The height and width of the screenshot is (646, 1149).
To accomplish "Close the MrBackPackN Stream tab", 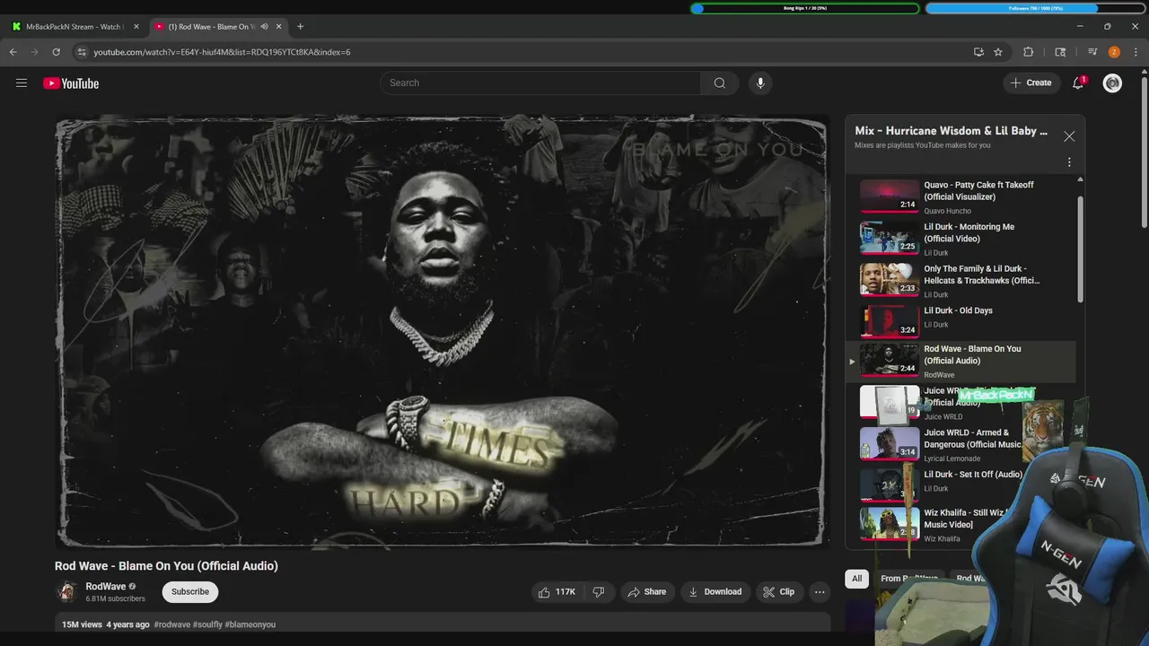I will [x=136, y=27].
